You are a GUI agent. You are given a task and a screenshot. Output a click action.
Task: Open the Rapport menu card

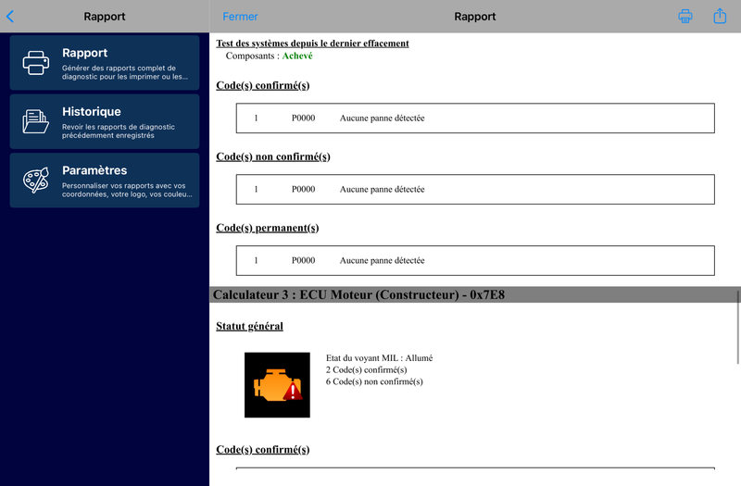pyautogui.click(x=105, y=62)
